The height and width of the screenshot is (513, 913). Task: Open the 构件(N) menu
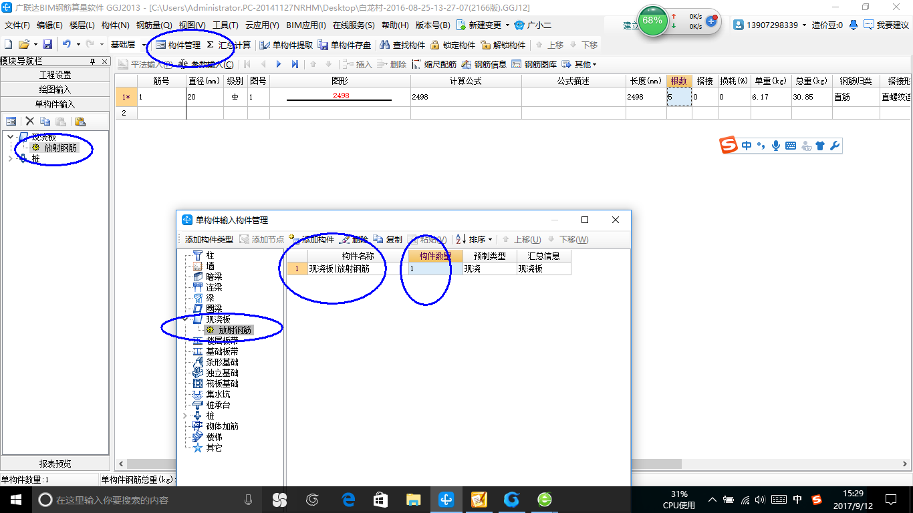tap(116, 25)
